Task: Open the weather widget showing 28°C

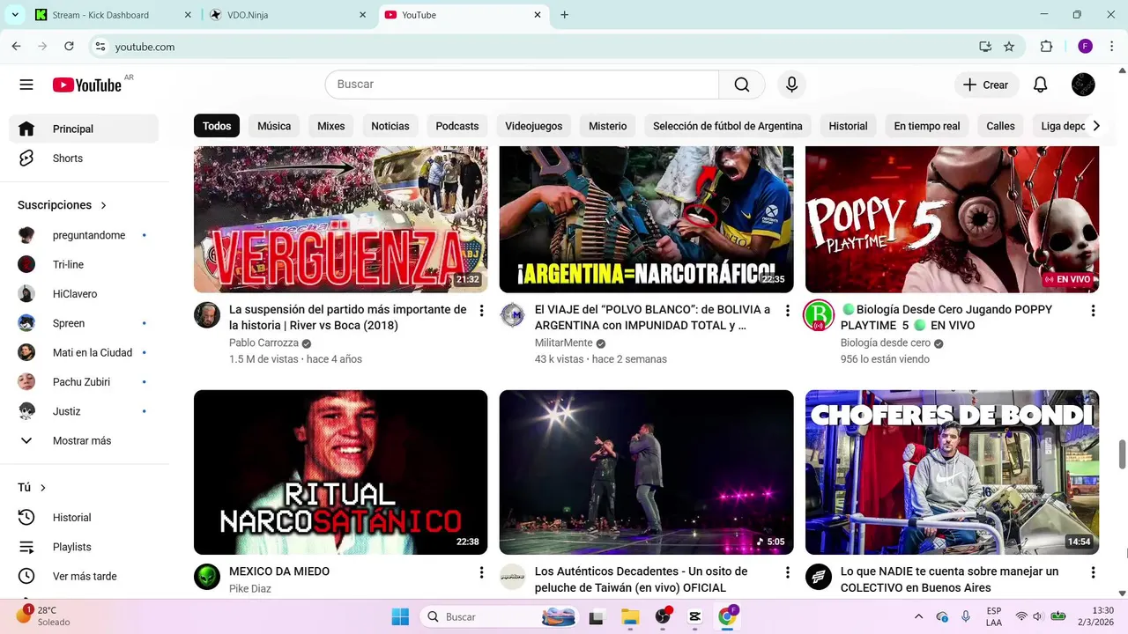Action: 42,616
